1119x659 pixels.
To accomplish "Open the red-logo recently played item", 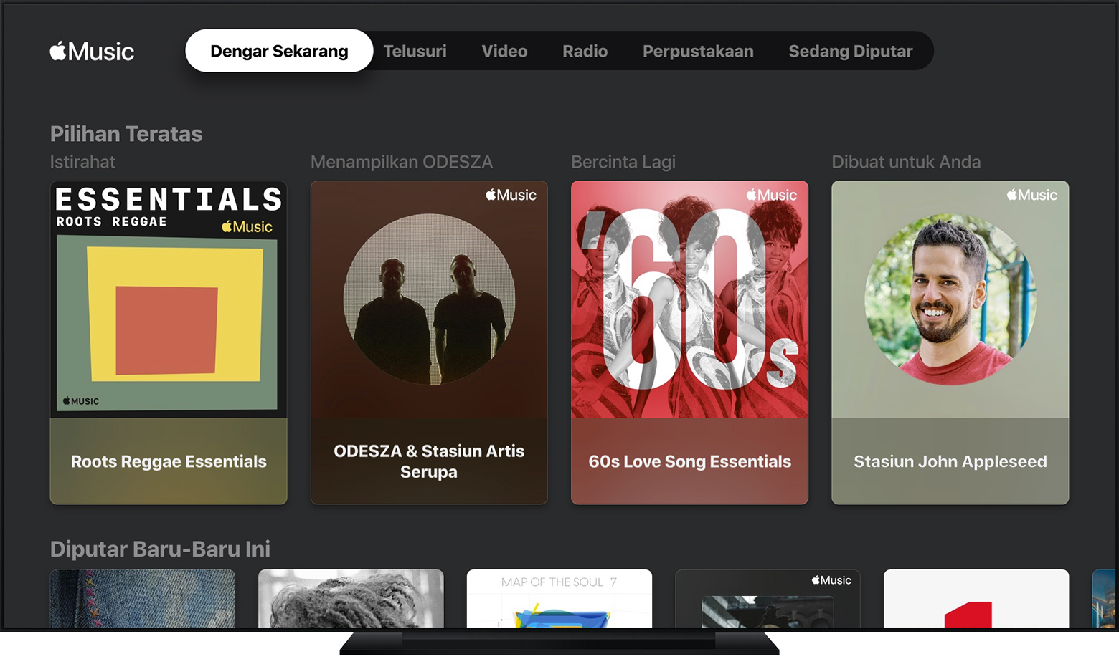I will point(976,599).
